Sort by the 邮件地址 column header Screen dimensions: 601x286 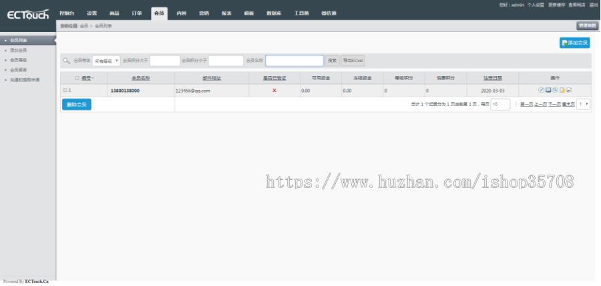(212, 78)
